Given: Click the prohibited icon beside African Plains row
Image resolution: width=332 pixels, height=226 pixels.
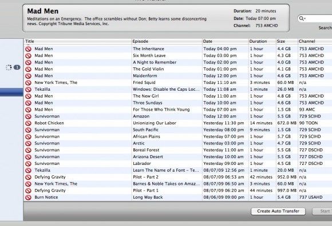Looking at the screenshot, I should (29, 137).
